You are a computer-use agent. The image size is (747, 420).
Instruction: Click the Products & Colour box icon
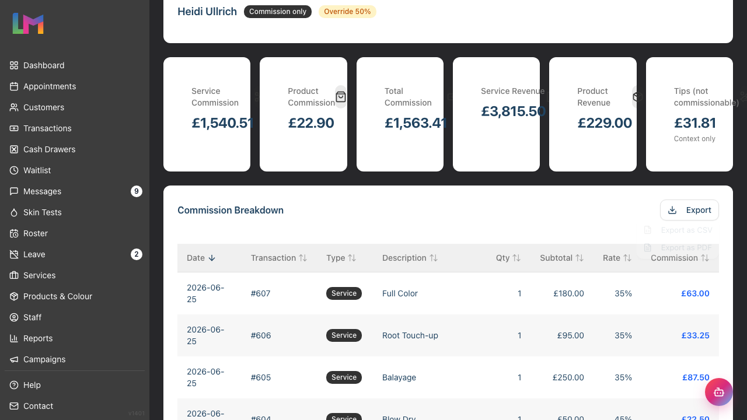tap(14, 296)
